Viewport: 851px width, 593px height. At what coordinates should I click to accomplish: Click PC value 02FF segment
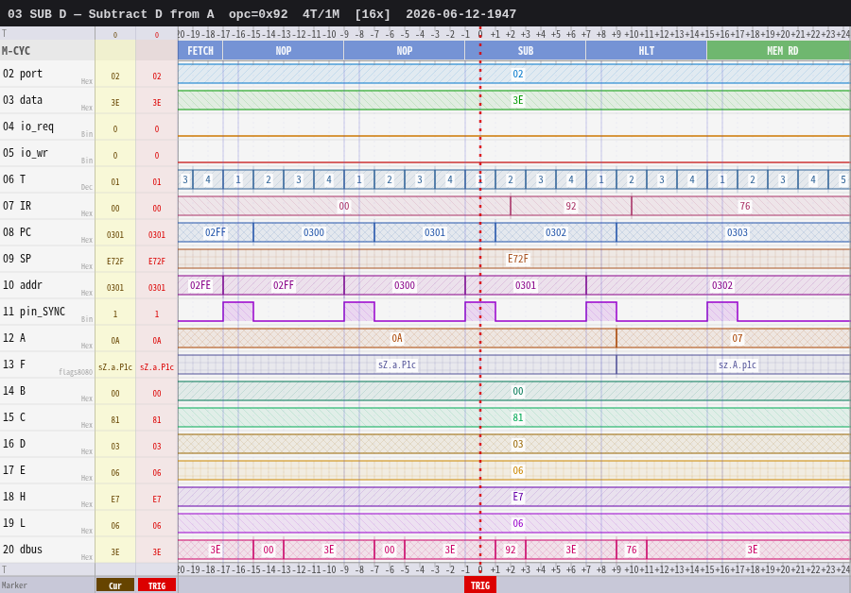pos(216,232)
